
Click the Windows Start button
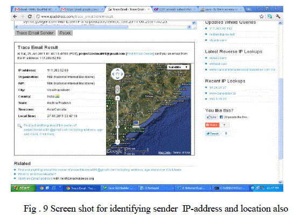point(23,188)
